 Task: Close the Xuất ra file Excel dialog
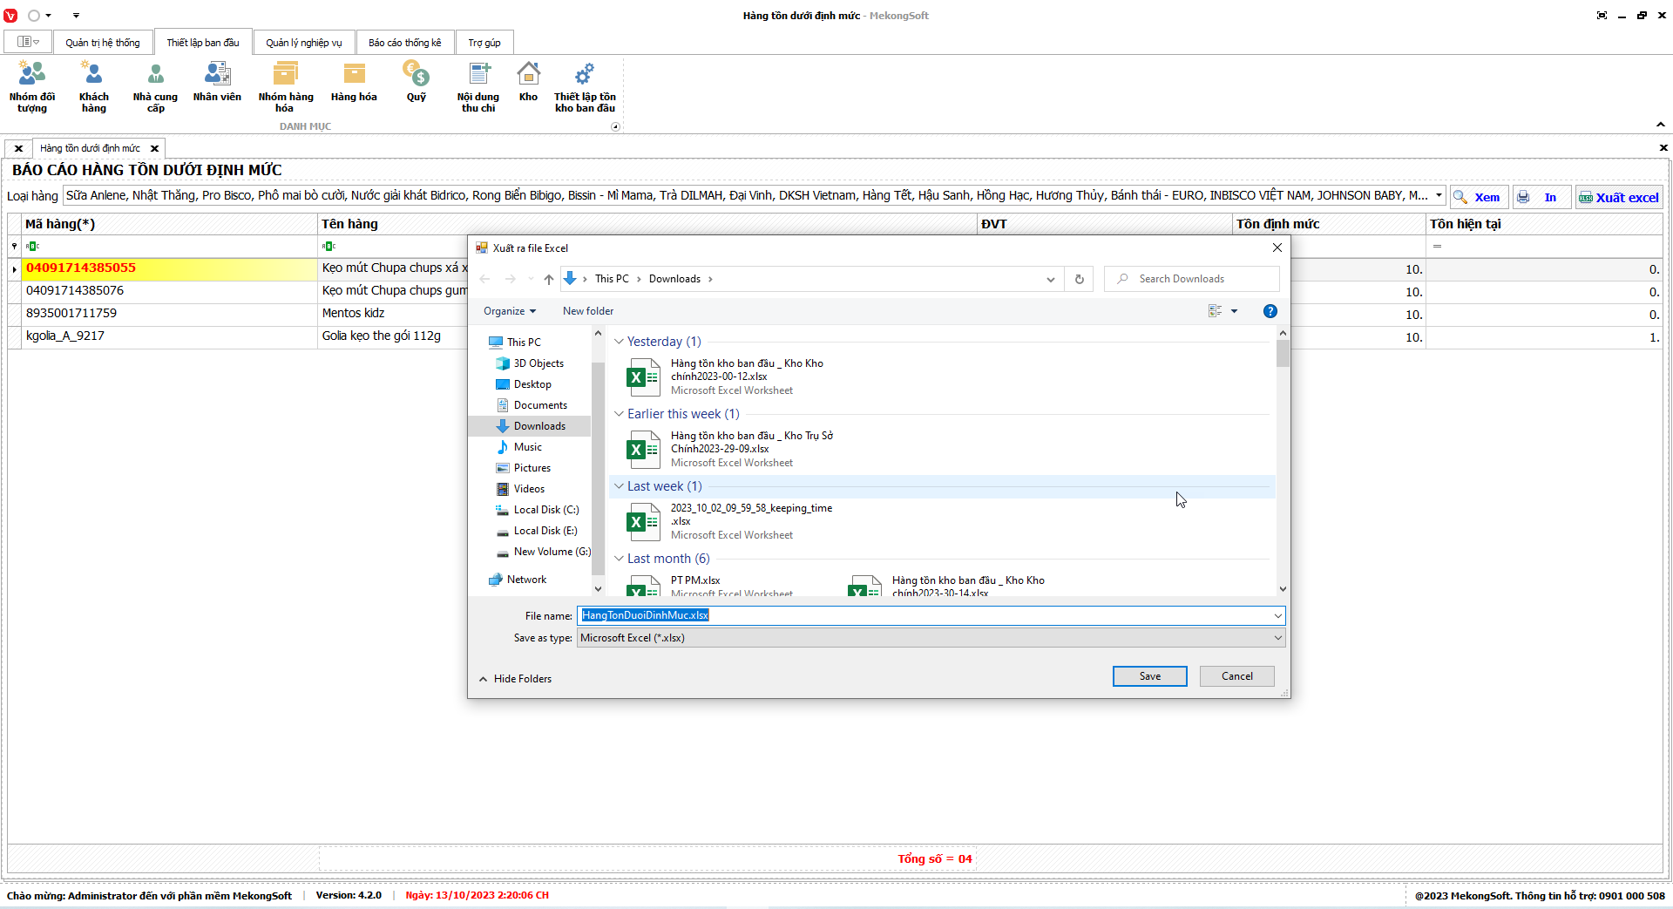[1277, 248]
